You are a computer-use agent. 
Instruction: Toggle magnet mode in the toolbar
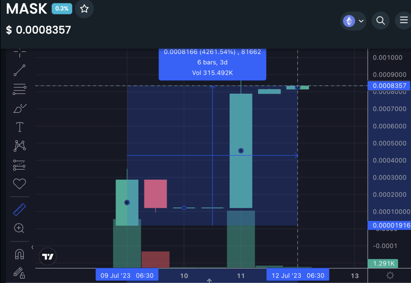point(19,254)
